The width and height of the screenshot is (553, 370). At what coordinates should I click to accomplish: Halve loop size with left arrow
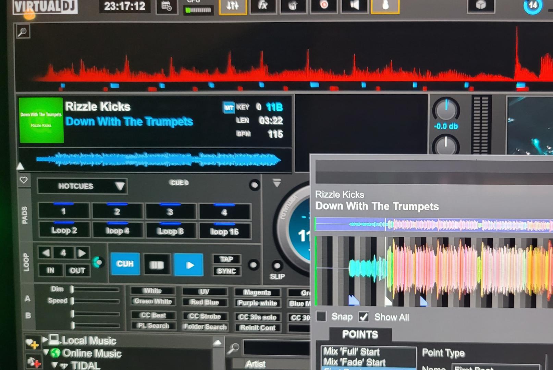[45, 253]
